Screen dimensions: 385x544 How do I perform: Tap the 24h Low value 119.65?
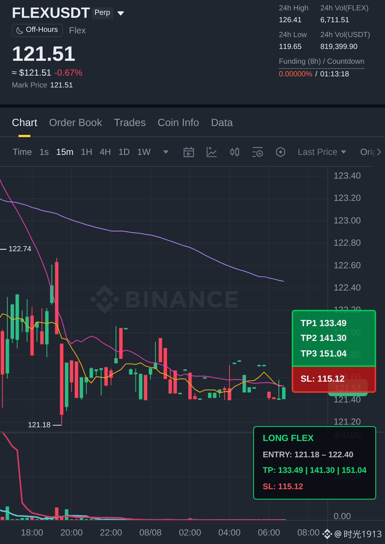point(290,47)
